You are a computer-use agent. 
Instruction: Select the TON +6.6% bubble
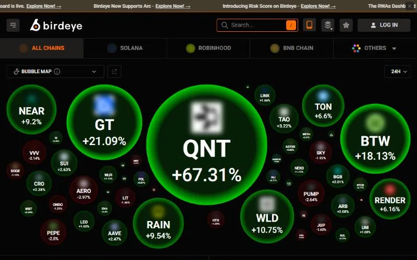coord(323,106)
